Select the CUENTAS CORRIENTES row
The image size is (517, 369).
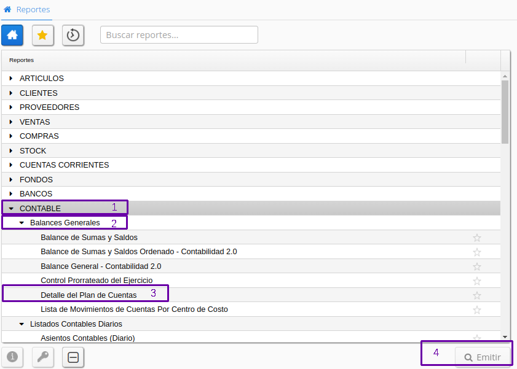(x=251, y=165)
